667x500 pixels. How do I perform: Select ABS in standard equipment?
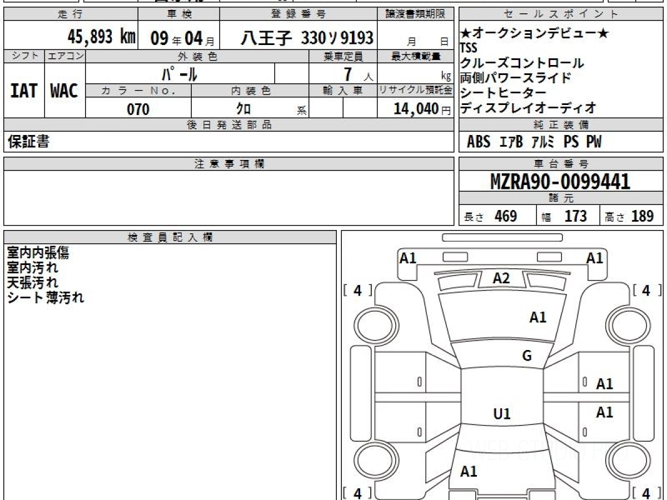click(x=479, y=142)
